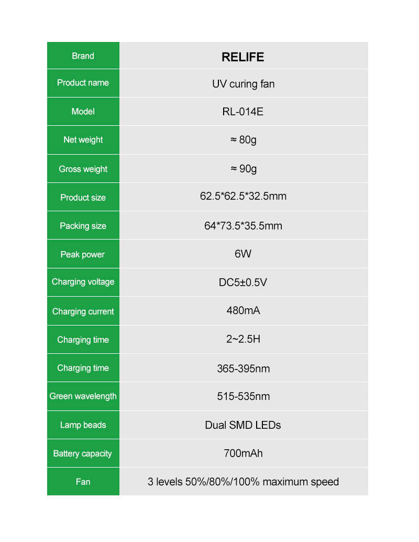Image resolution: width=419 pixels, height=542 pixels.
Task: Click the Green wavelength label
Action: point(83,396)
